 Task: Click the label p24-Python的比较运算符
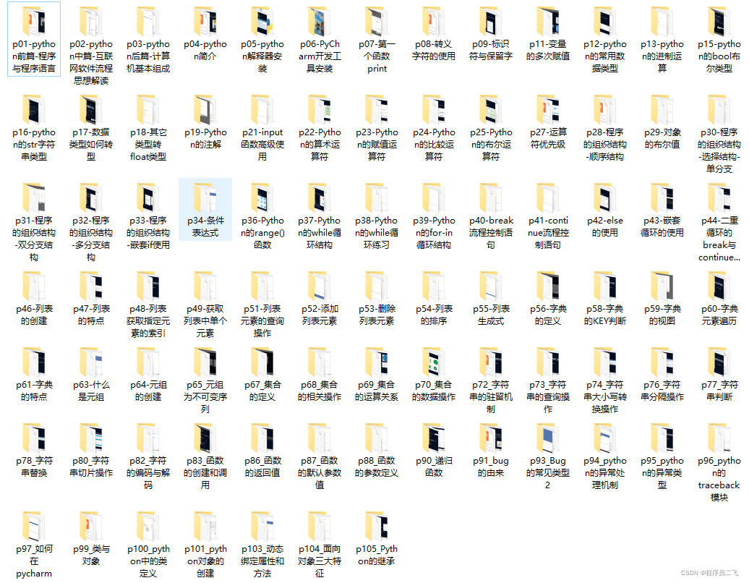point(434,145)
